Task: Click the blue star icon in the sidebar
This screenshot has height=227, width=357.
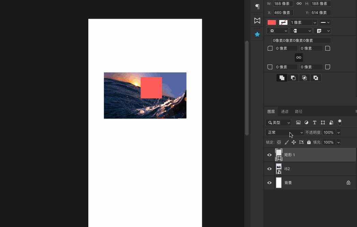Action: [257, 34]
